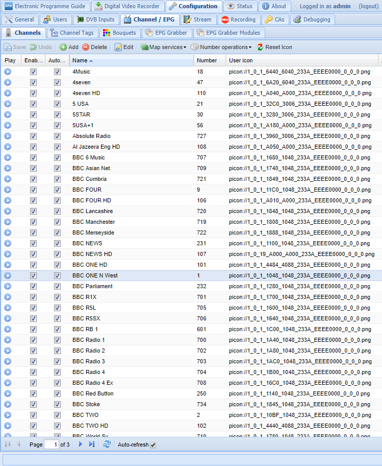
Task: Play the BBC RB 1 channel
Action: pyautogui.click(x=8, y=329)
